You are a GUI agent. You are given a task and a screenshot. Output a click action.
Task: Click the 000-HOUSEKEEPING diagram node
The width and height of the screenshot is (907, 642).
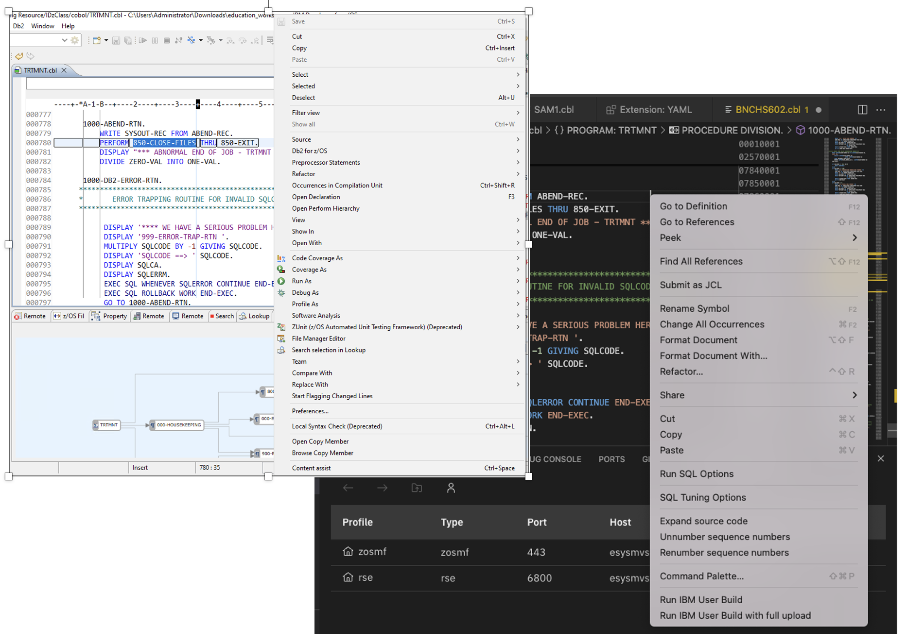click(176, 425)
